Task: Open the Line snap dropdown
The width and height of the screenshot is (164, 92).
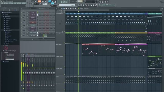Action: pos(54,6)
